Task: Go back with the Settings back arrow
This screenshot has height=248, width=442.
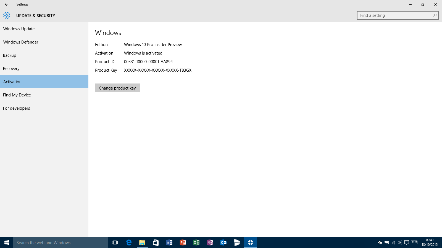Action: [x=7, y=4]
